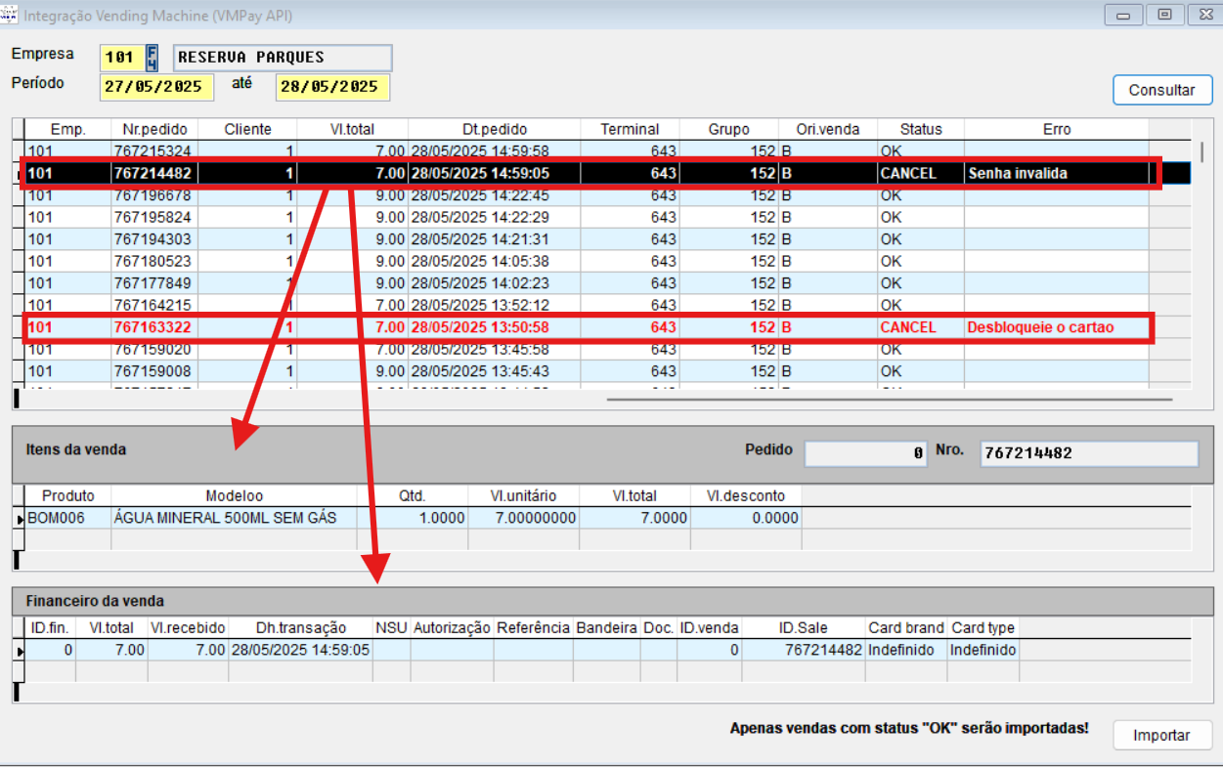Click the F4 lookup icon beside Empresa code
This screenshot has height=768, width=1223.
(152, 58)
